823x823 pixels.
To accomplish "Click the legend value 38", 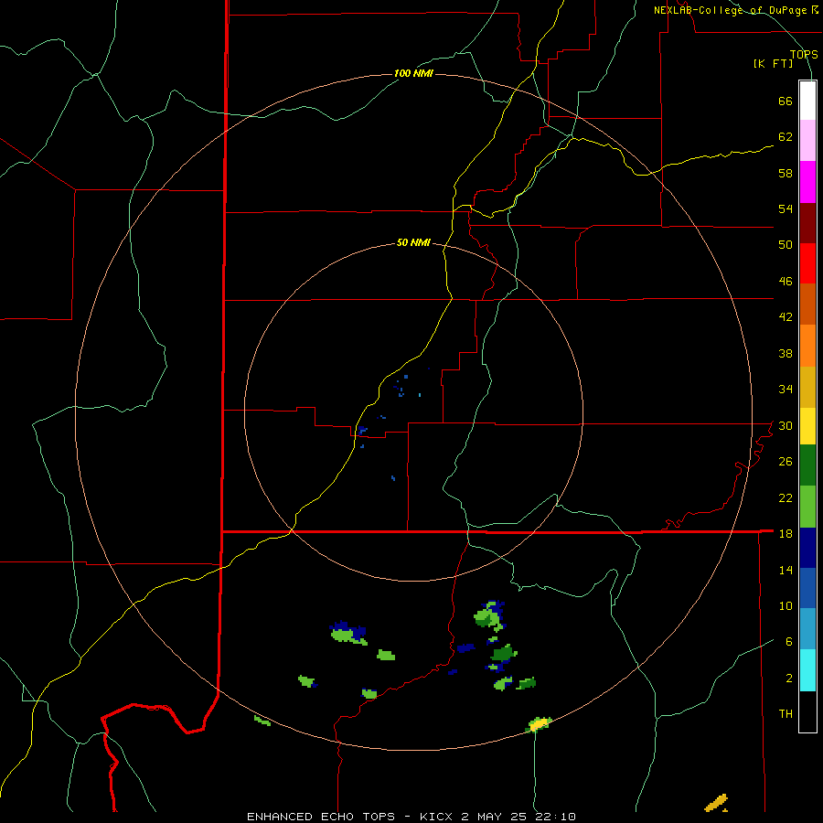I will point(786,353).
